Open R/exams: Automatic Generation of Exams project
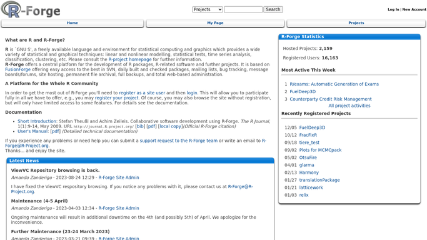The height and width of the screenshot is (240, 427). (x=334, y=84)
